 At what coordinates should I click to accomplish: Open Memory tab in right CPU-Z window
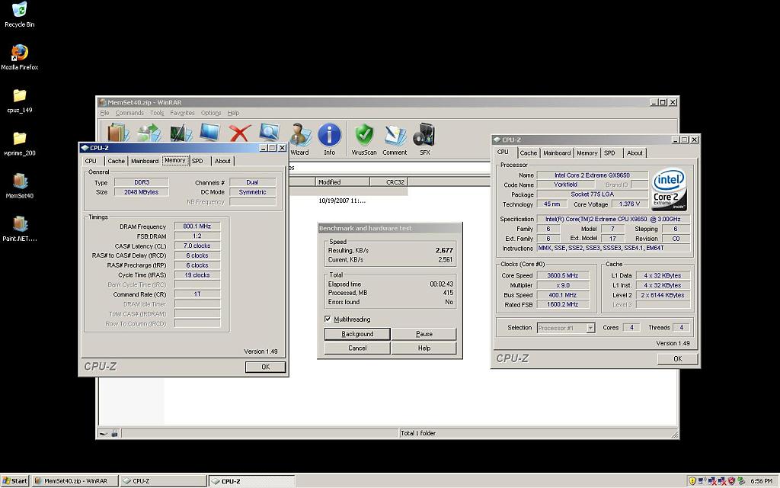pyautogui.click(x=587, y=152)
